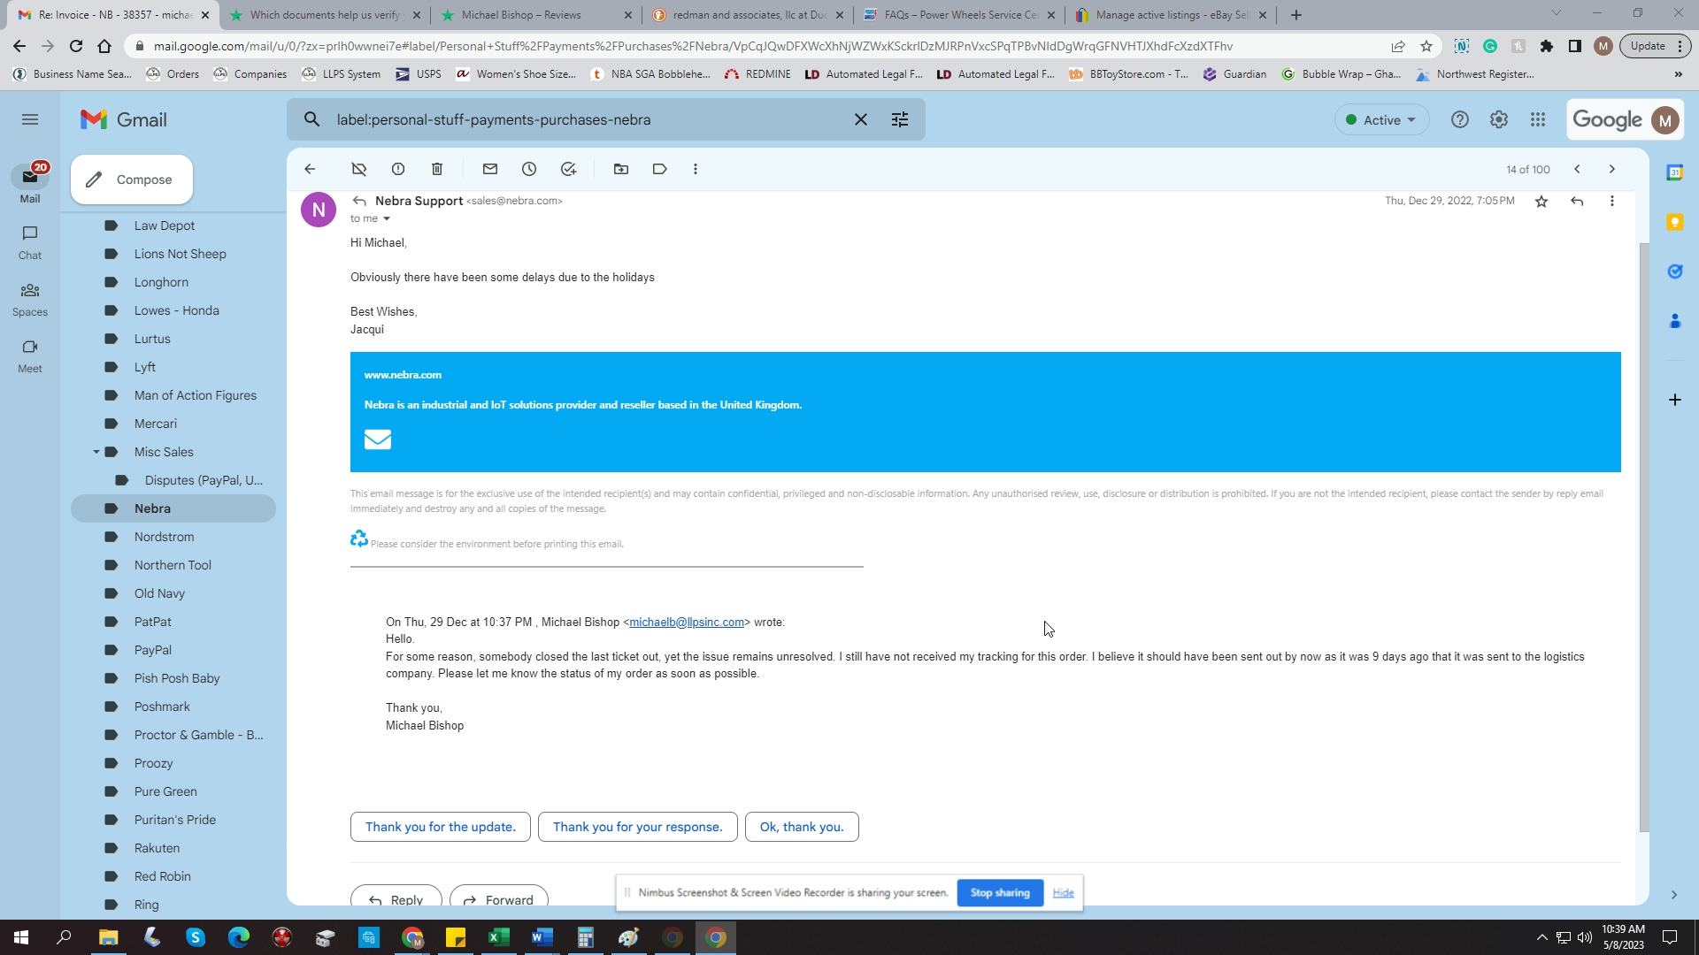Click the Compose button
The image size is (1699, 955).
click(x=132, y=180)
